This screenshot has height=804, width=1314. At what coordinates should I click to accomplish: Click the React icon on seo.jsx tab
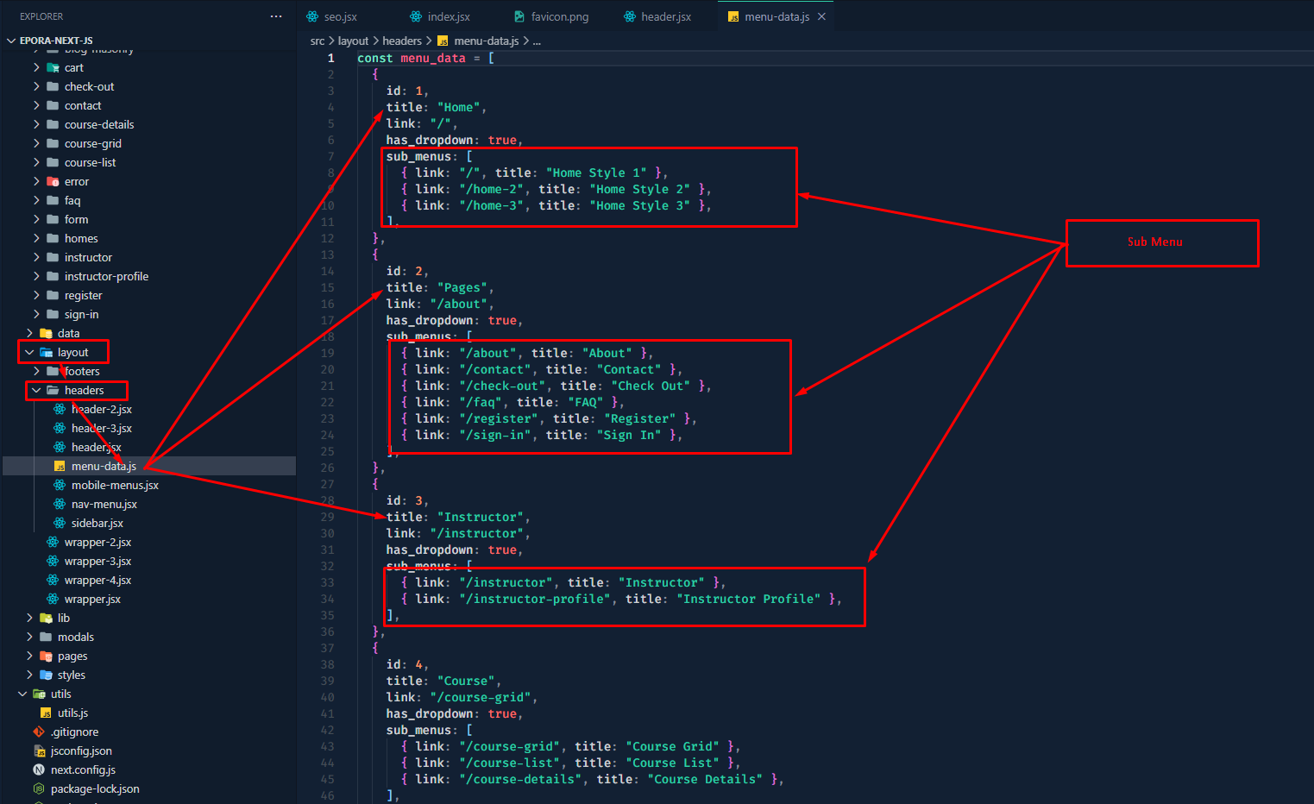click(x=312, y=16)
